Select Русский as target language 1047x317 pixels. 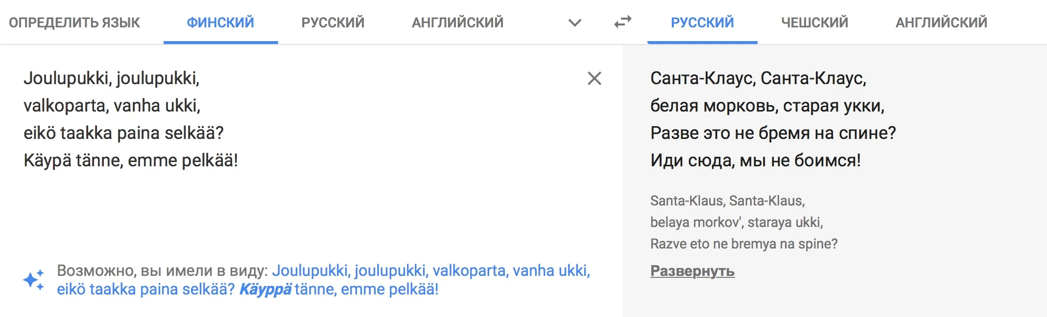(702, 23)
